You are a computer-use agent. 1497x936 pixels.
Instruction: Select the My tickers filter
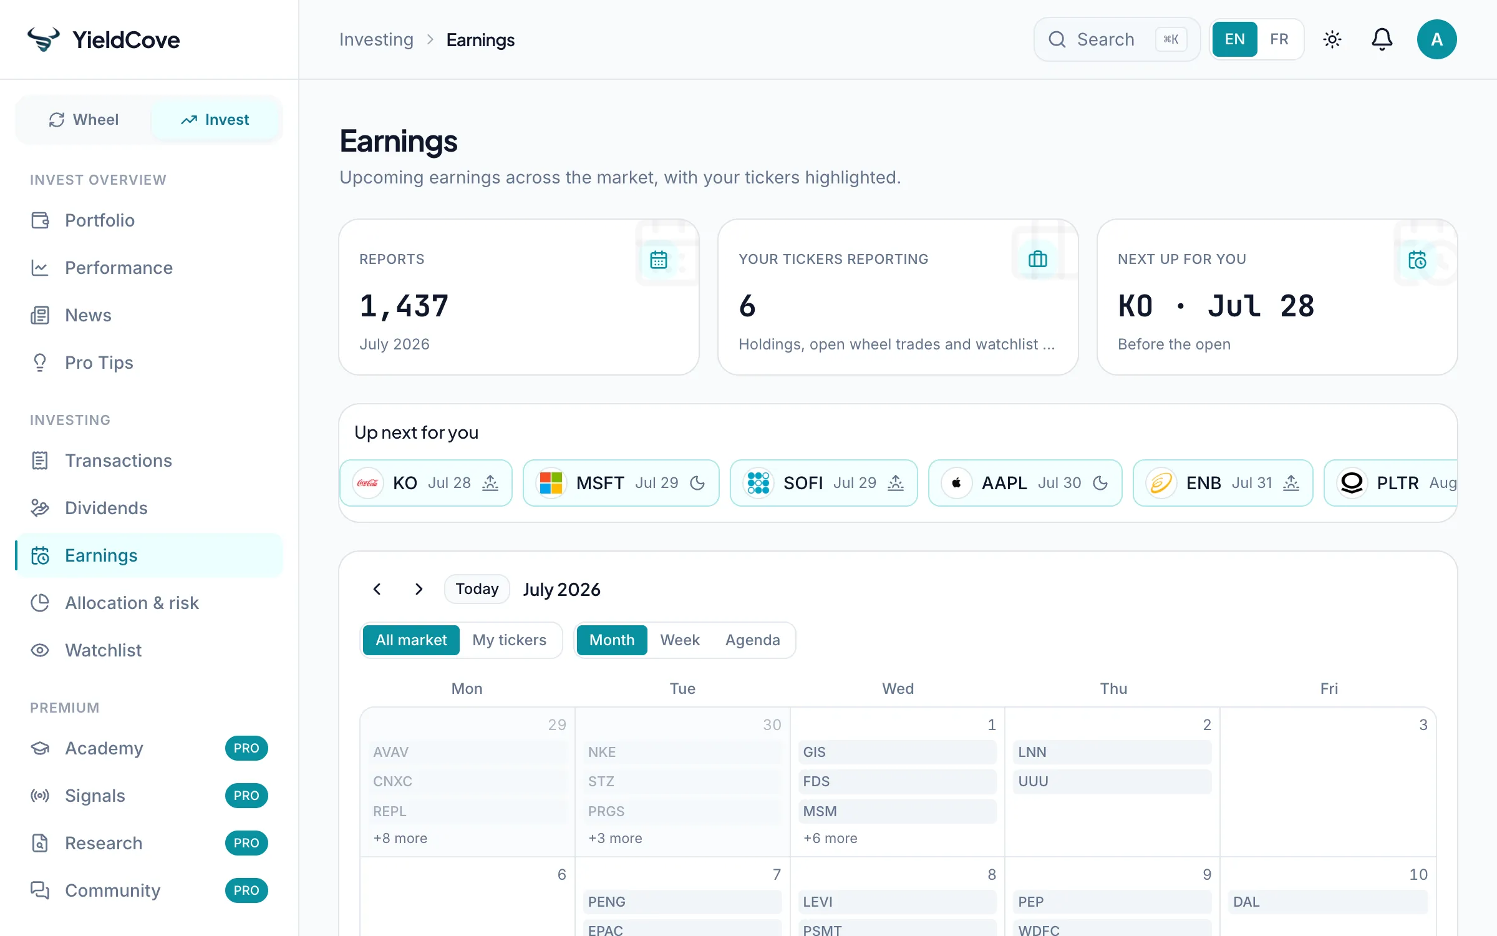coord(509,640)
